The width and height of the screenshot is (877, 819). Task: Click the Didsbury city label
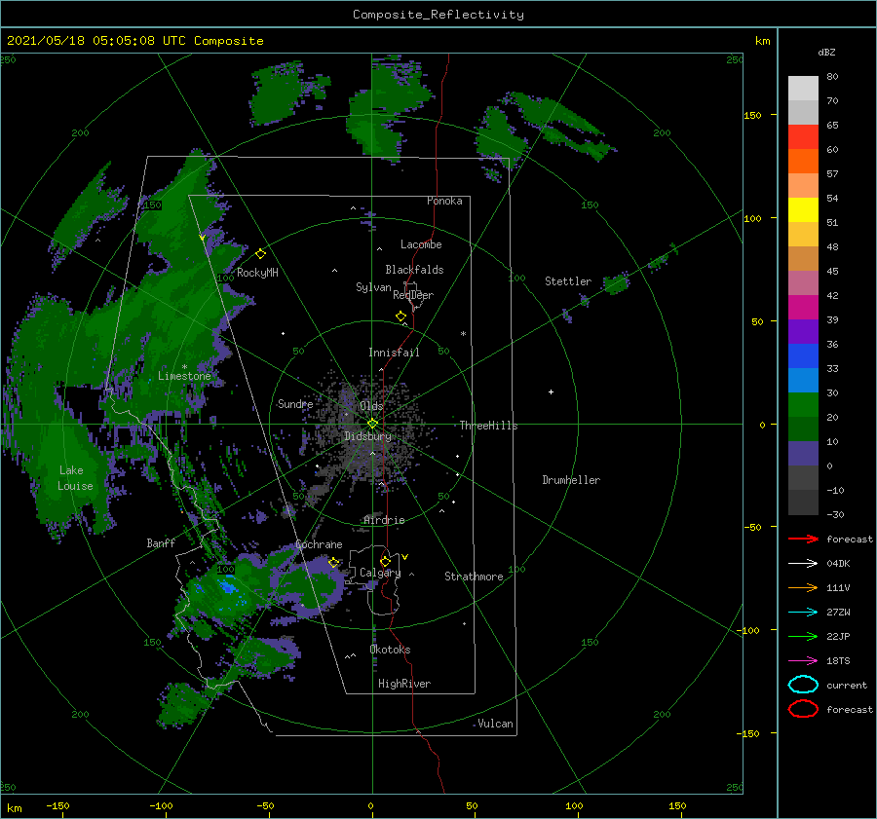(x=367, y=436)
